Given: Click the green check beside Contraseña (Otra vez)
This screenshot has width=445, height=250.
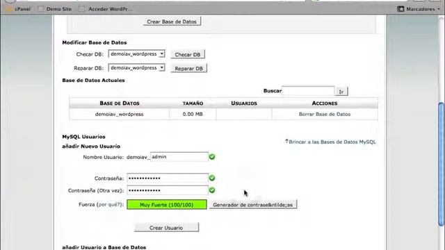Looking at the screenshot, I should (212, 190).
